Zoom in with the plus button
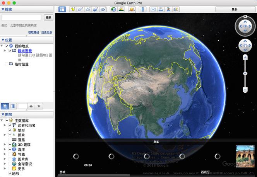This screenshot has width=257, height=177. 245,57
